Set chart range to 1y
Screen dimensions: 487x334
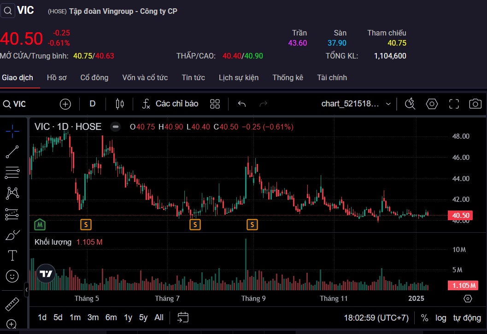128,317
